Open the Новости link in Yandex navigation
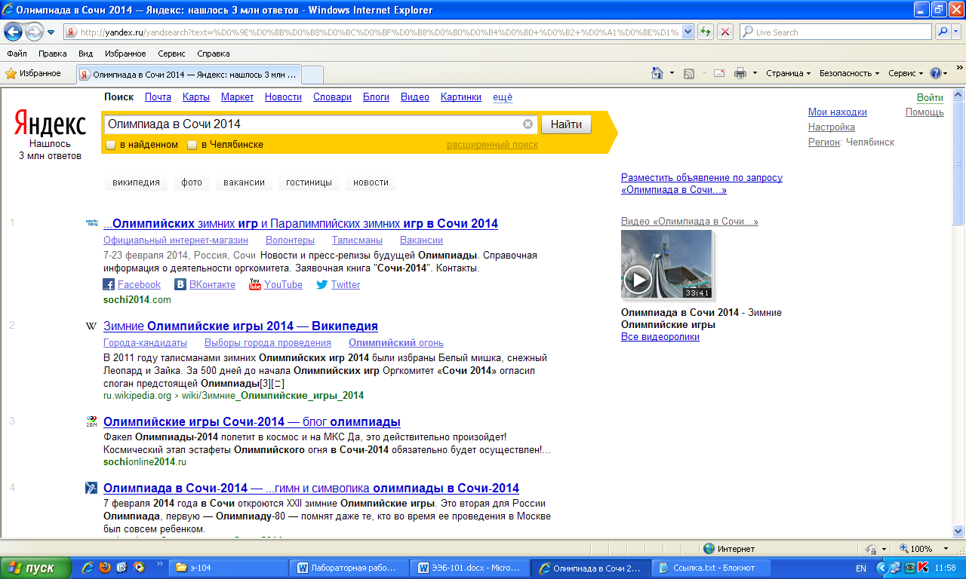Screen dimensions: 966x579 click(x=283, y=96)
